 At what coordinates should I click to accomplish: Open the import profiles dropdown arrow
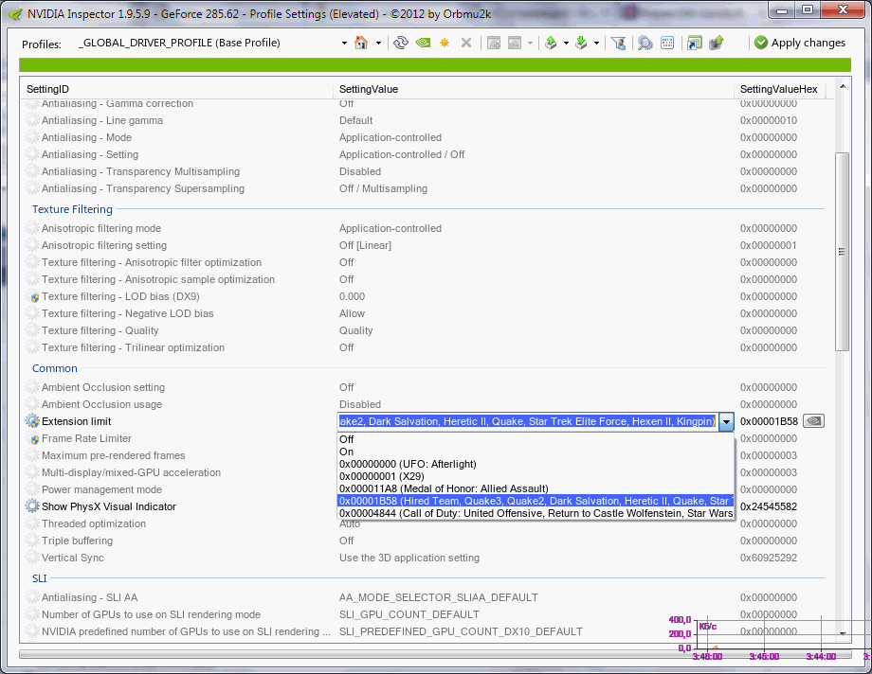(596, 43)
